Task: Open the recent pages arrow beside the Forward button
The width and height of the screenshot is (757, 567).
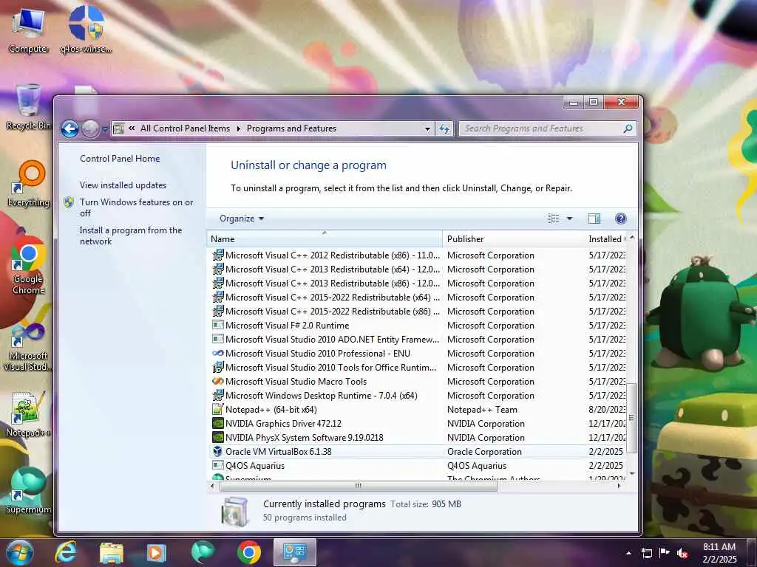Action: point(105,128)
